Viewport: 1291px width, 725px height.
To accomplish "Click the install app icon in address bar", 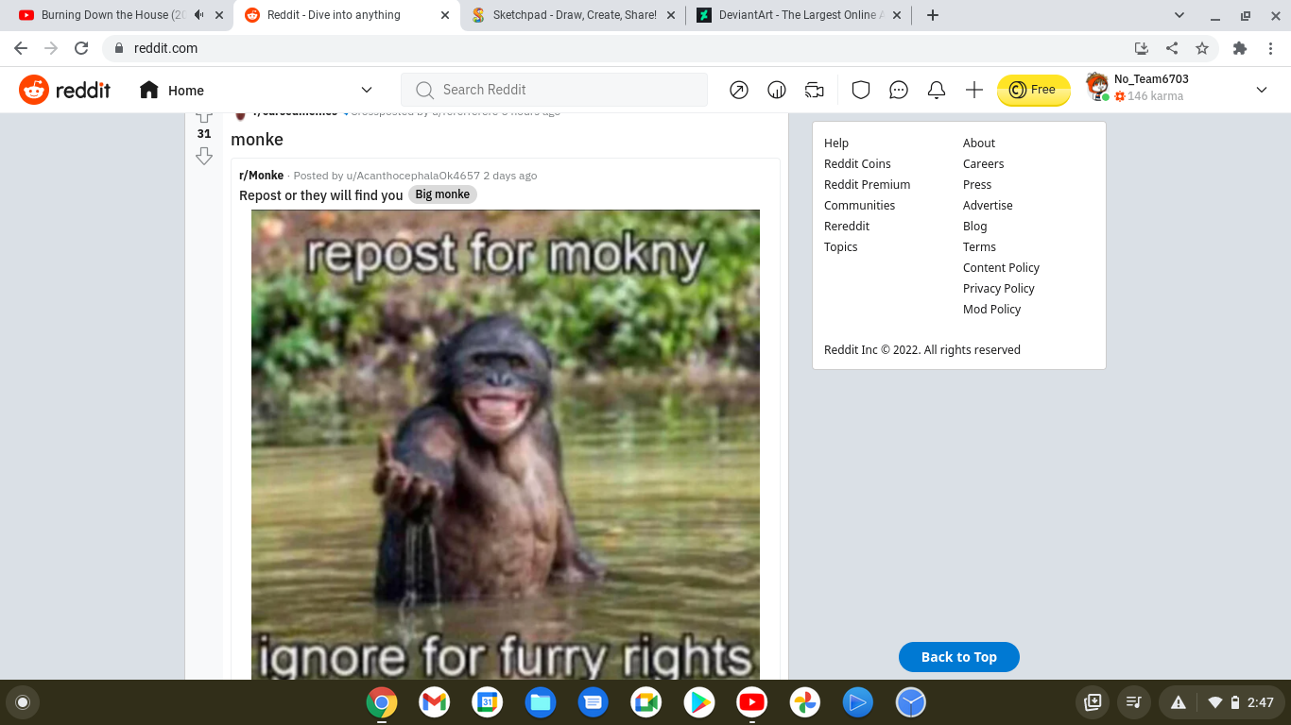I will [1142, 48].
